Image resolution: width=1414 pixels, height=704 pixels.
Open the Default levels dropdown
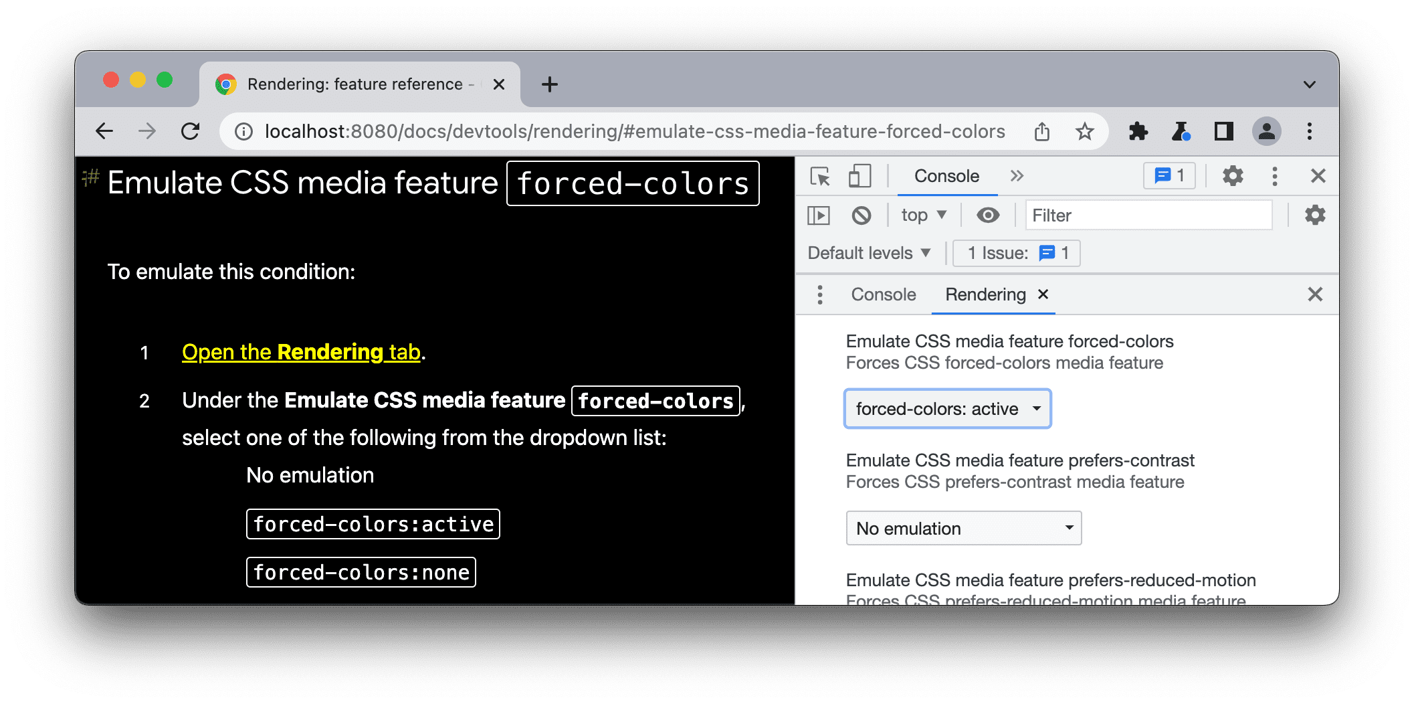point(868,253)
